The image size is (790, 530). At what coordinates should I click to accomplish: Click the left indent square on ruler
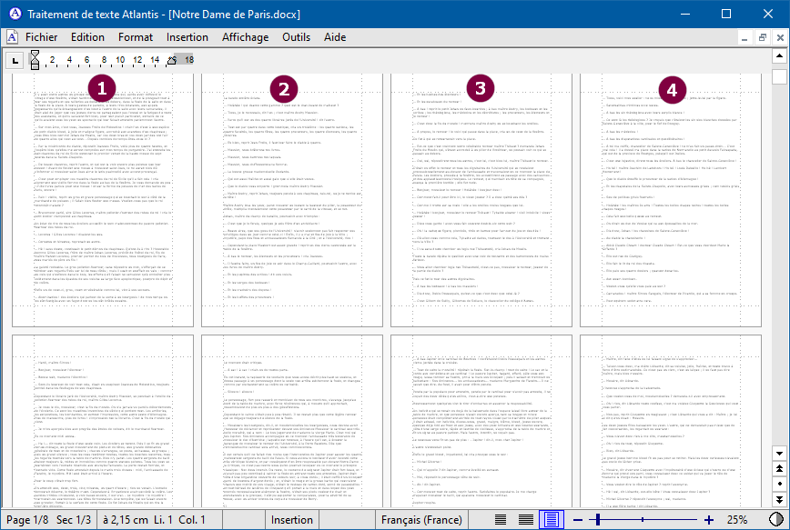click(35, 66)
